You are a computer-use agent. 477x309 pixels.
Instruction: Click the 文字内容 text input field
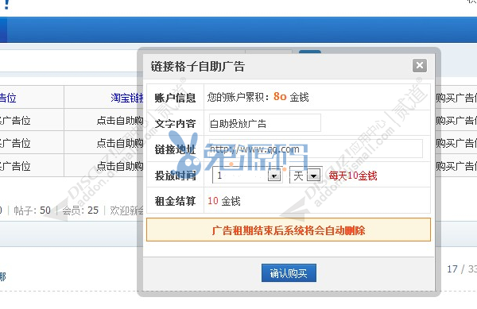(x=265, y=123)
